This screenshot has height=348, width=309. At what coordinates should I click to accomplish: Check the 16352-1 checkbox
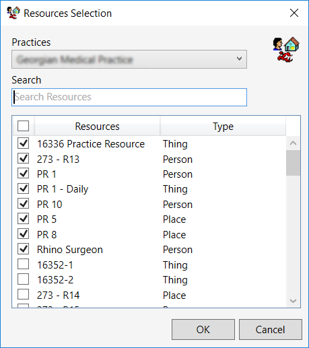pos(24,264)
